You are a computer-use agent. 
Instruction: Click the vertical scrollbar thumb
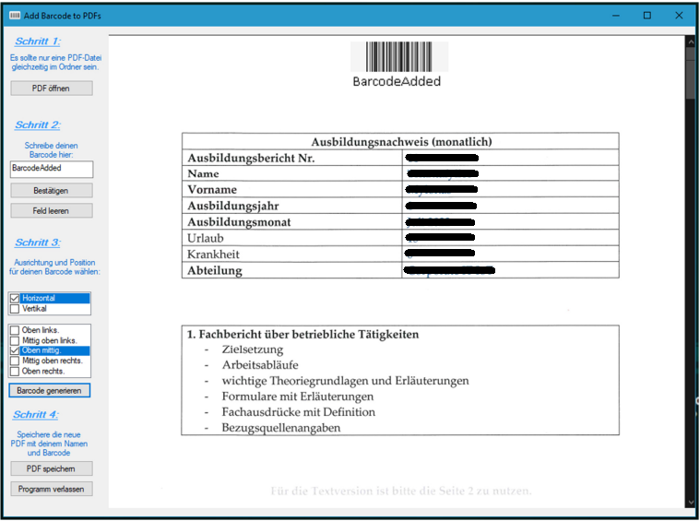pos(691,73)
